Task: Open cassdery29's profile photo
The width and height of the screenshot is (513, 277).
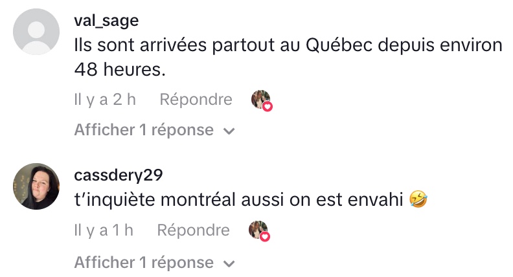Action: [36, 186]
